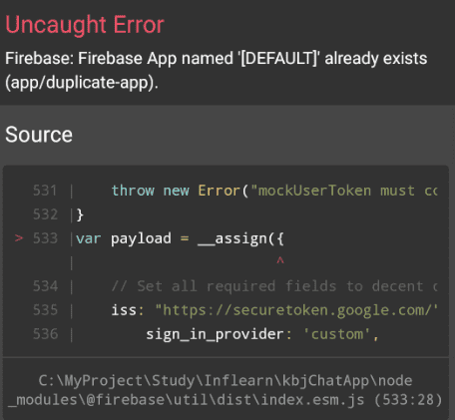
Task: Click the closing brace on line 532
Action: (80, 214)
